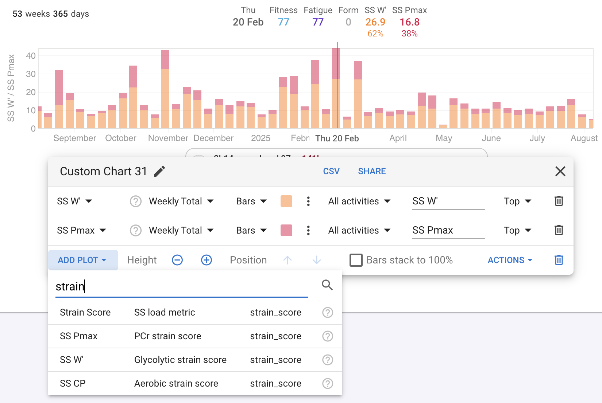Open help for Strain Score metric
Image resolution: width=602 pixels, height=403 pixels.
pyautogui.click(x=328, y=313)
